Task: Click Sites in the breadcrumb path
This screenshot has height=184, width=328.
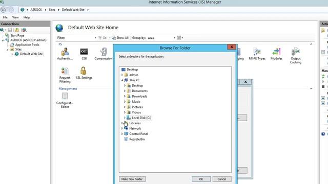Action: click(52, 10)
